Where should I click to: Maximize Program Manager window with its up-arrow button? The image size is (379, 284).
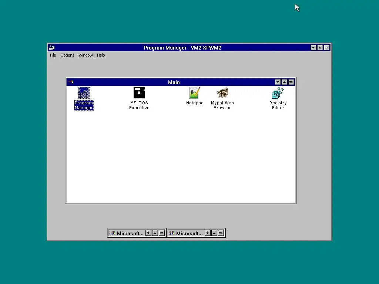tap(320, 48)
